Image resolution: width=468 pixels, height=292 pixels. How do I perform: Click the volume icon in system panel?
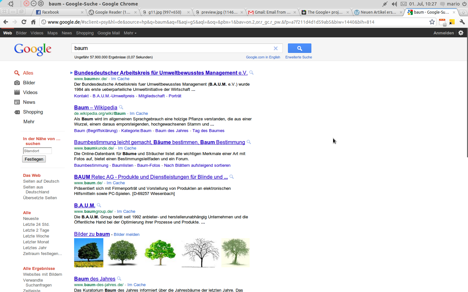click(x=394, y=4)
